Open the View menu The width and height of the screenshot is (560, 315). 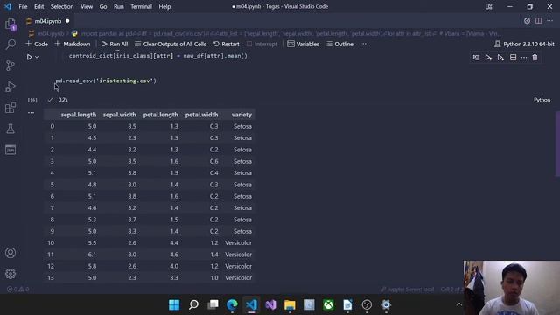point(87,6)
